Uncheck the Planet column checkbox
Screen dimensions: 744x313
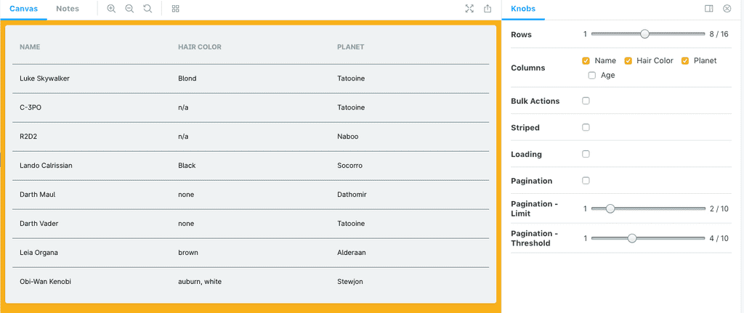point(684,61)
